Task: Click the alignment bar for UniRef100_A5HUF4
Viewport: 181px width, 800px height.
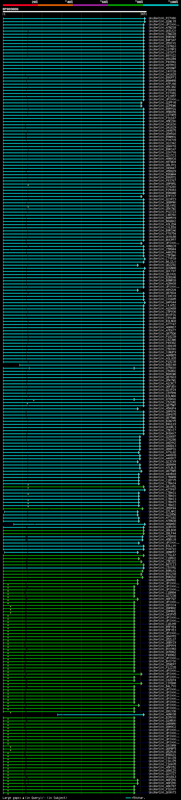Action: (71, 409)
